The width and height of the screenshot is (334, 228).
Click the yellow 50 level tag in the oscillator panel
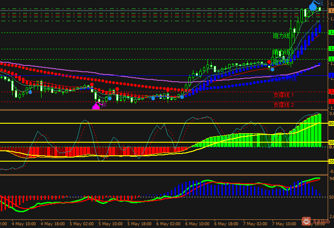(x=331, y=142)
